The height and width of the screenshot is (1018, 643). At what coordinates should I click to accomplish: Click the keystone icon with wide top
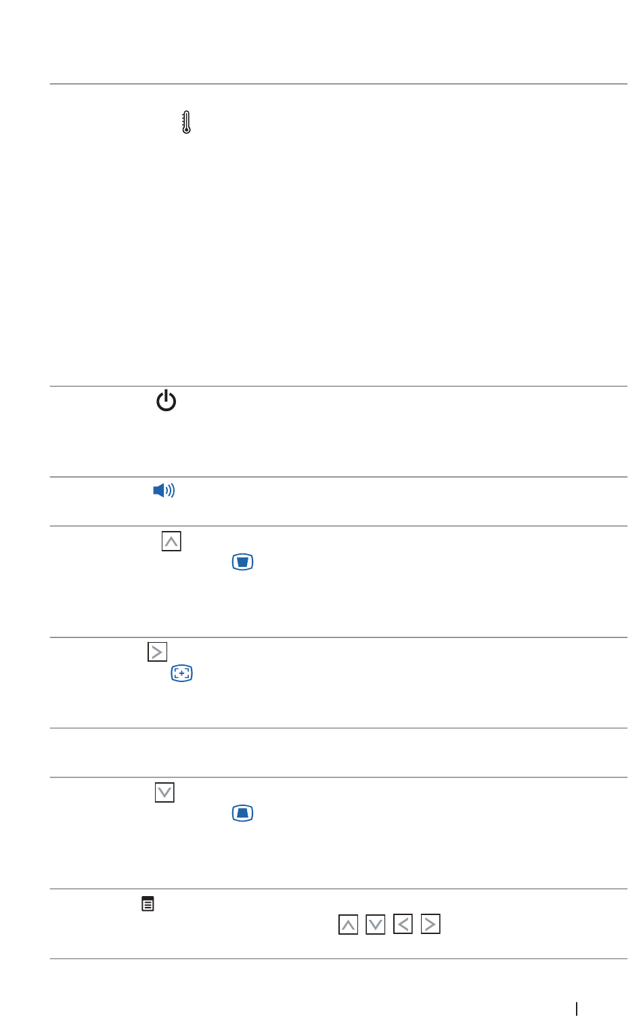coord(242,562)
